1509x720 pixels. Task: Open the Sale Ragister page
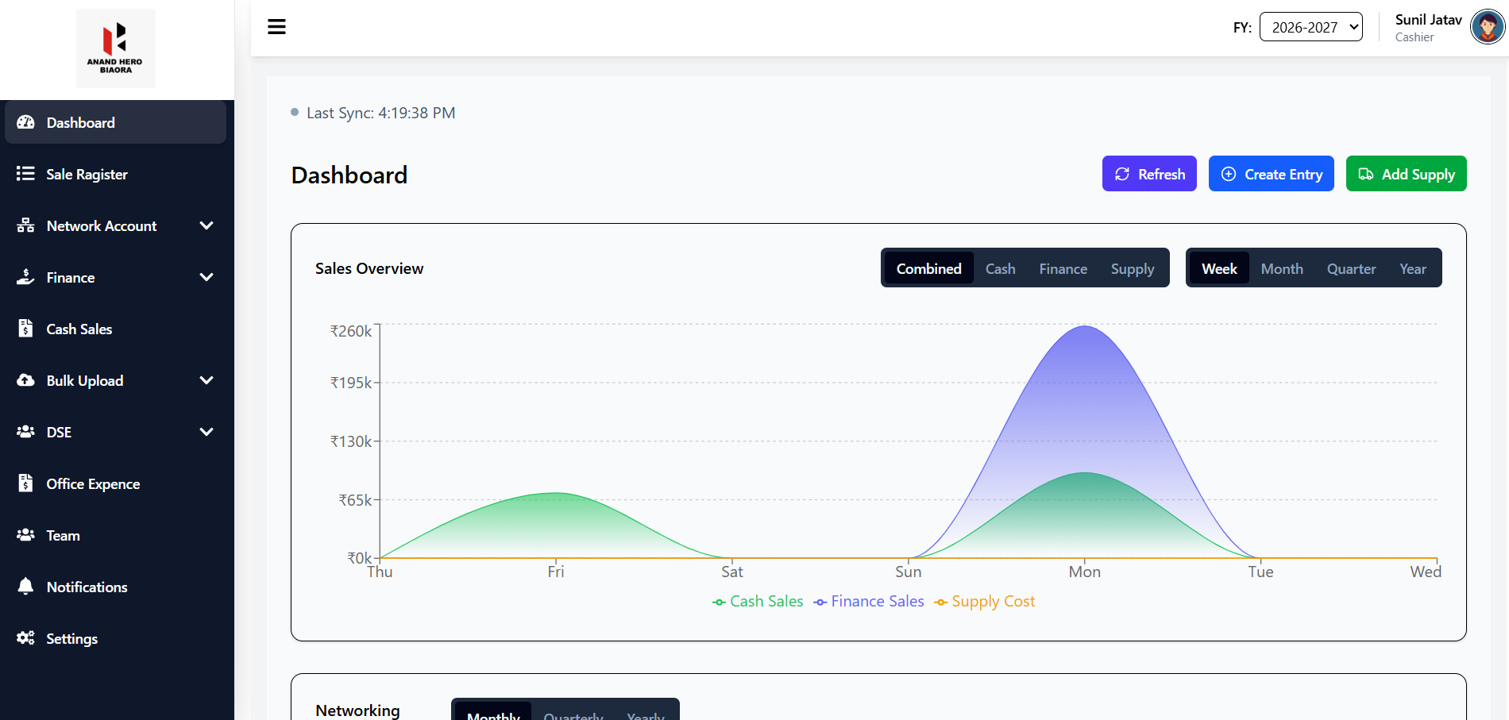[116, 174]
